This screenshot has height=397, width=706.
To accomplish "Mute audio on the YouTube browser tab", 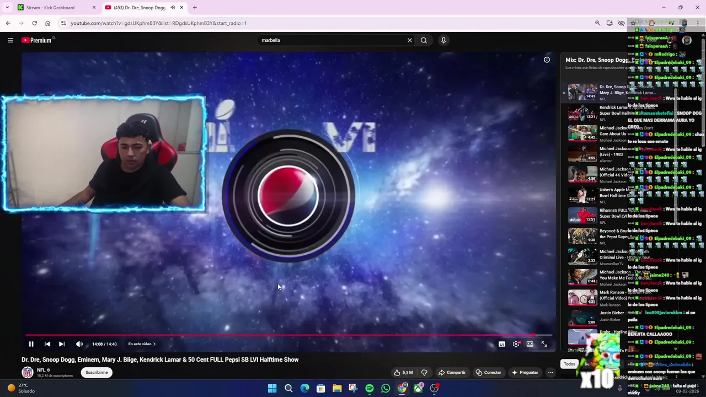I will point(173,8).
